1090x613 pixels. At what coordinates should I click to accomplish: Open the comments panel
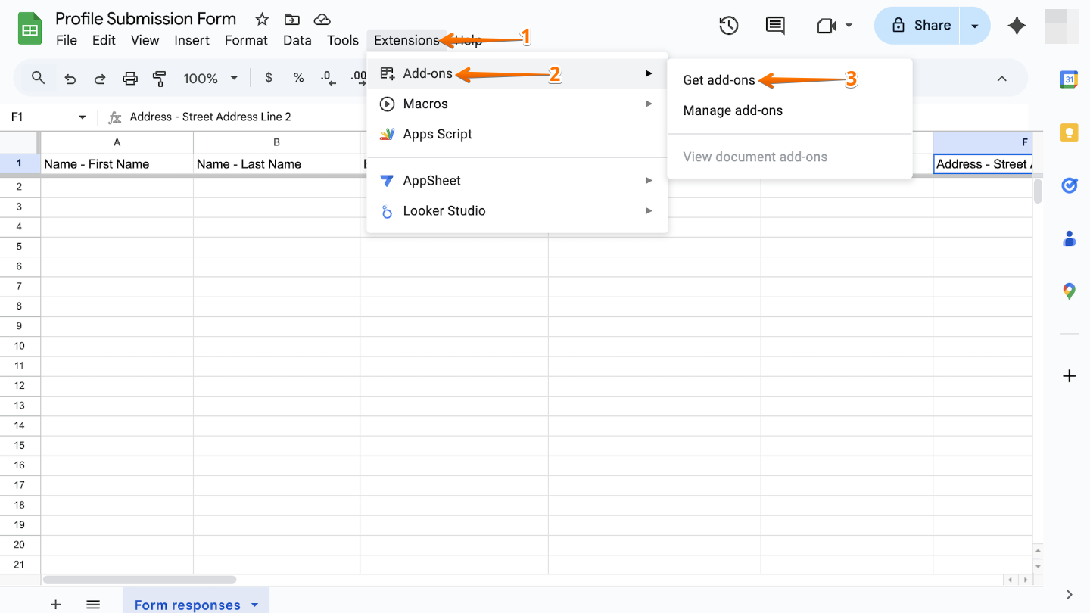click(x=774, y=25)
